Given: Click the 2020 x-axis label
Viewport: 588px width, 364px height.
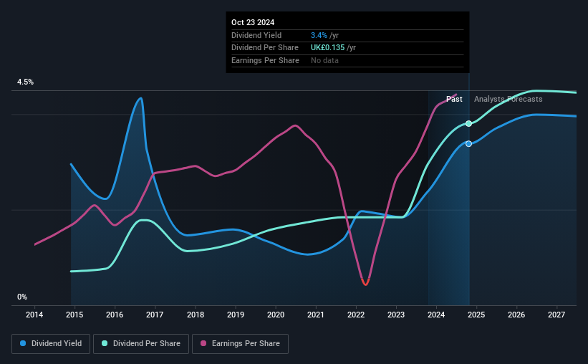Looking at the screenshot, I should 276,315.
